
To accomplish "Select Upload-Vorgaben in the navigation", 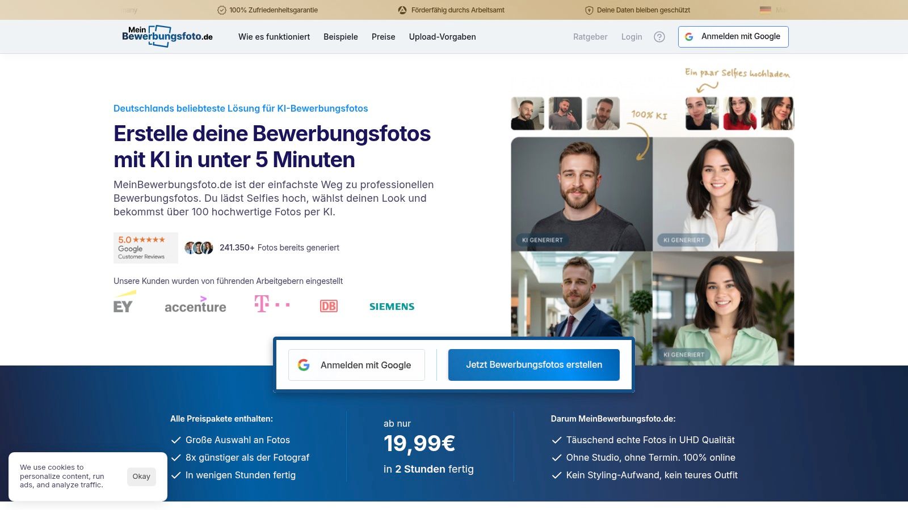I will coord(442,36).
